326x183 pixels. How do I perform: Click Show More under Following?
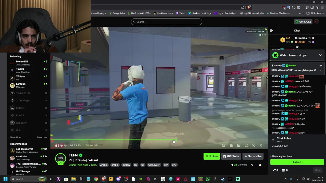(x=16, y=138)
